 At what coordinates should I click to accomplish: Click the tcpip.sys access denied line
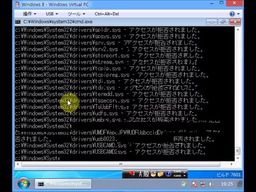pyautogui.click(x=108, y=69)
